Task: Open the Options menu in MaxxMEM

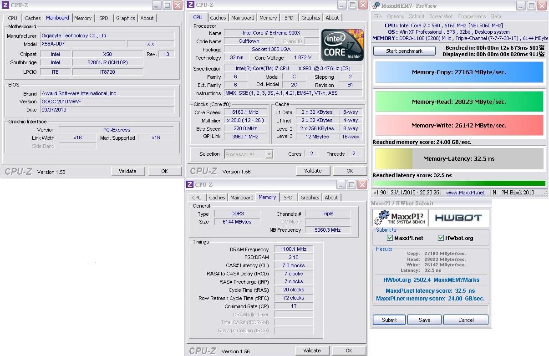Action: [395, 16]
